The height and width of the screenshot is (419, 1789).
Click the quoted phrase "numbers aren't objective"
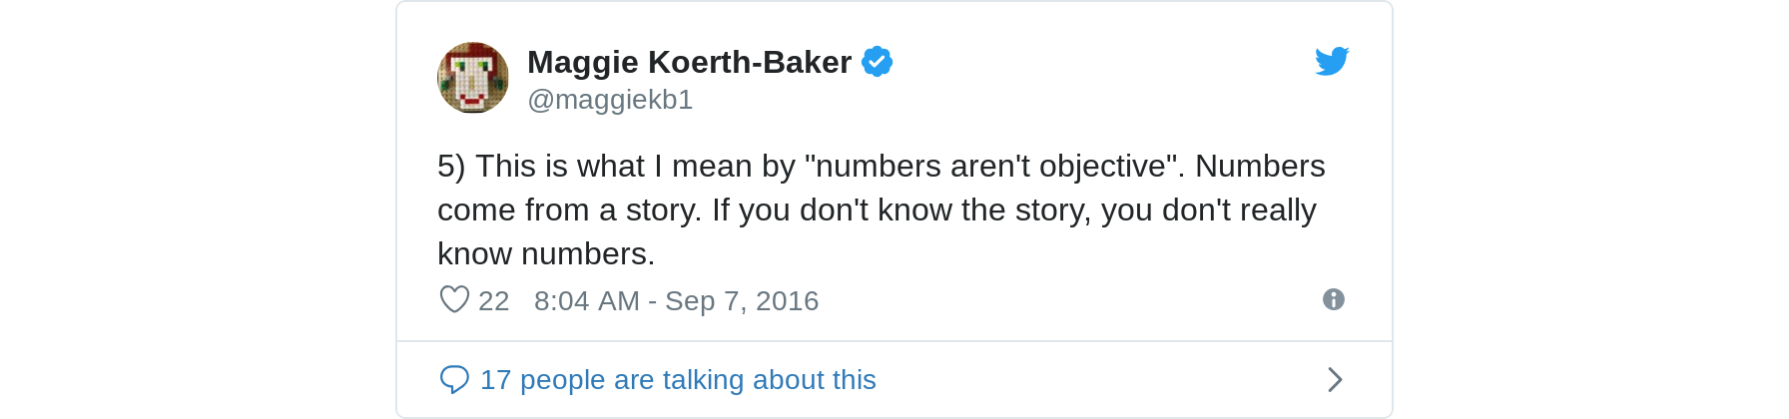coord(990,166)
